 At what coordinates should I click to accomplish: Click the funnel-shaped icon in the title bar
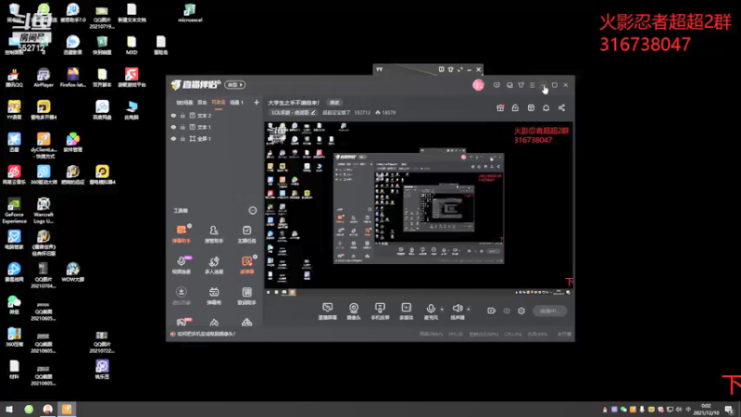(521, 85)
